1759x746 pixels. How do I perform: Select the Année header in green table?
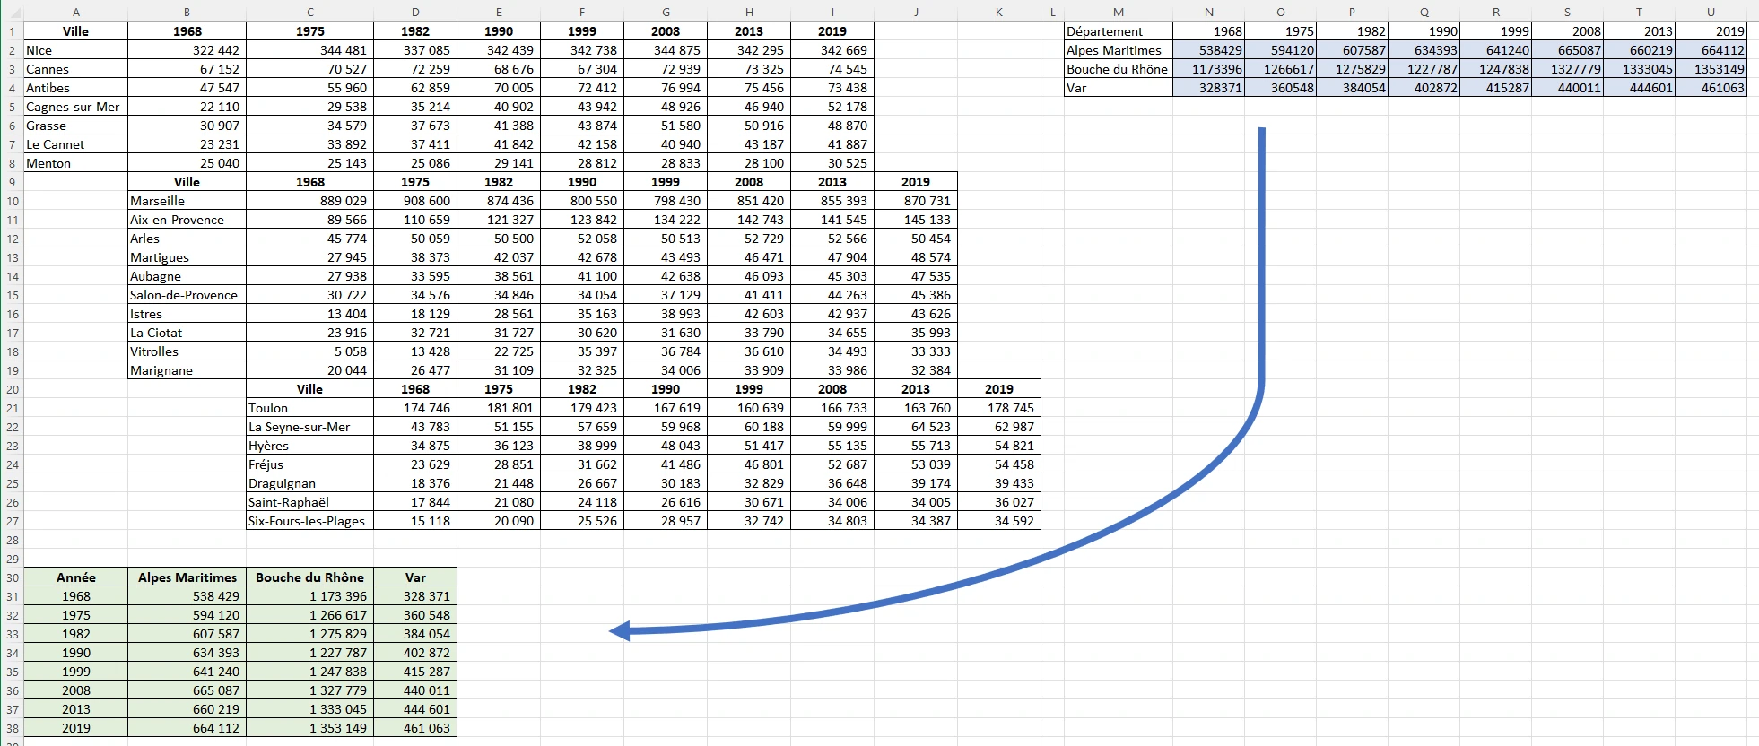(75, 577)
